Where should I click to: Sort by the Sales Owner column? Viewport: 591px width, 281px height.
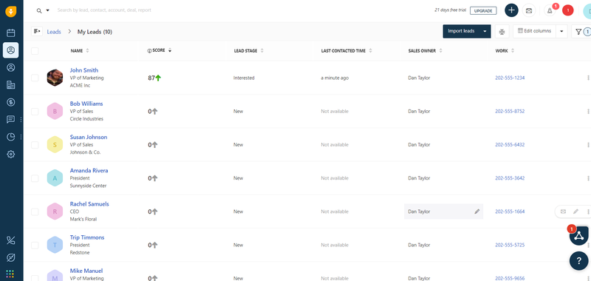click(440, 50)
